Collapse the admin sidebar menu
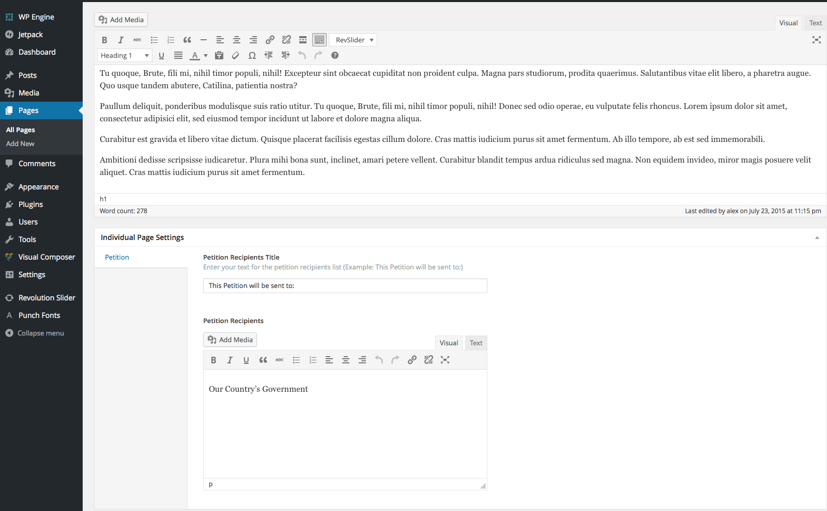This screenshot has height=511, width=827. click(x=41, y=333)
